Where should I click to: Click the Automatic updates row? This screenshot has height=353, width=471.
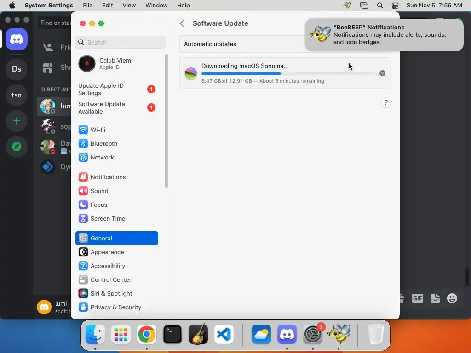[242, 44]
